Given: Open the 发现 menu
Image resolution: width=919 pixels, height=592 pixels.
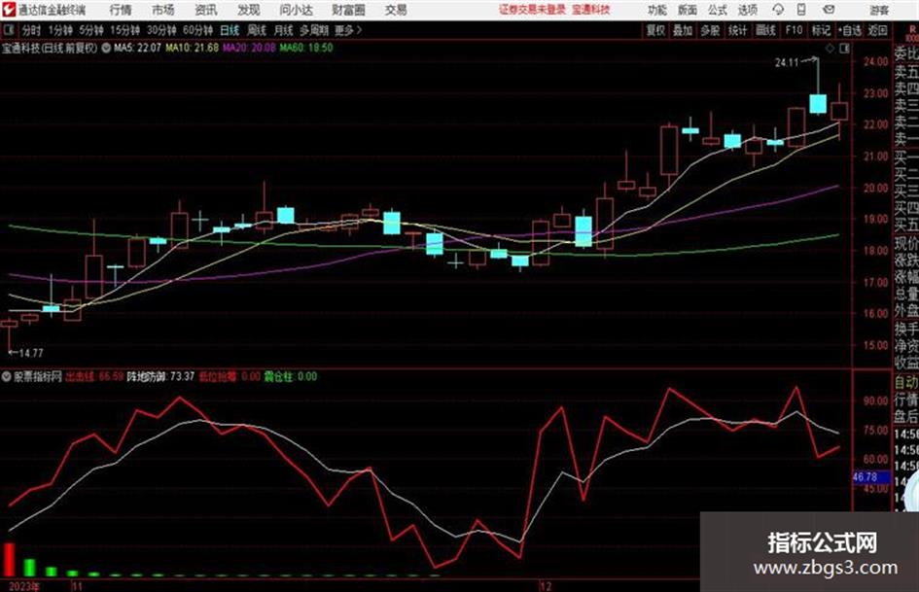Looking at the screenshot, I should pos(249,10).
